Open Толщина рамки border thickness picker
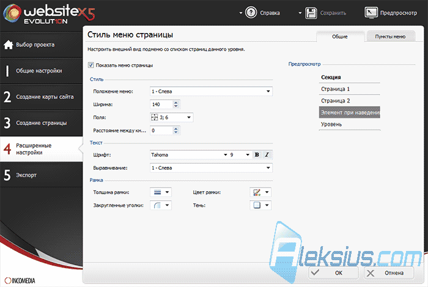This screenshot has height=287, width=428. point(161,192)
